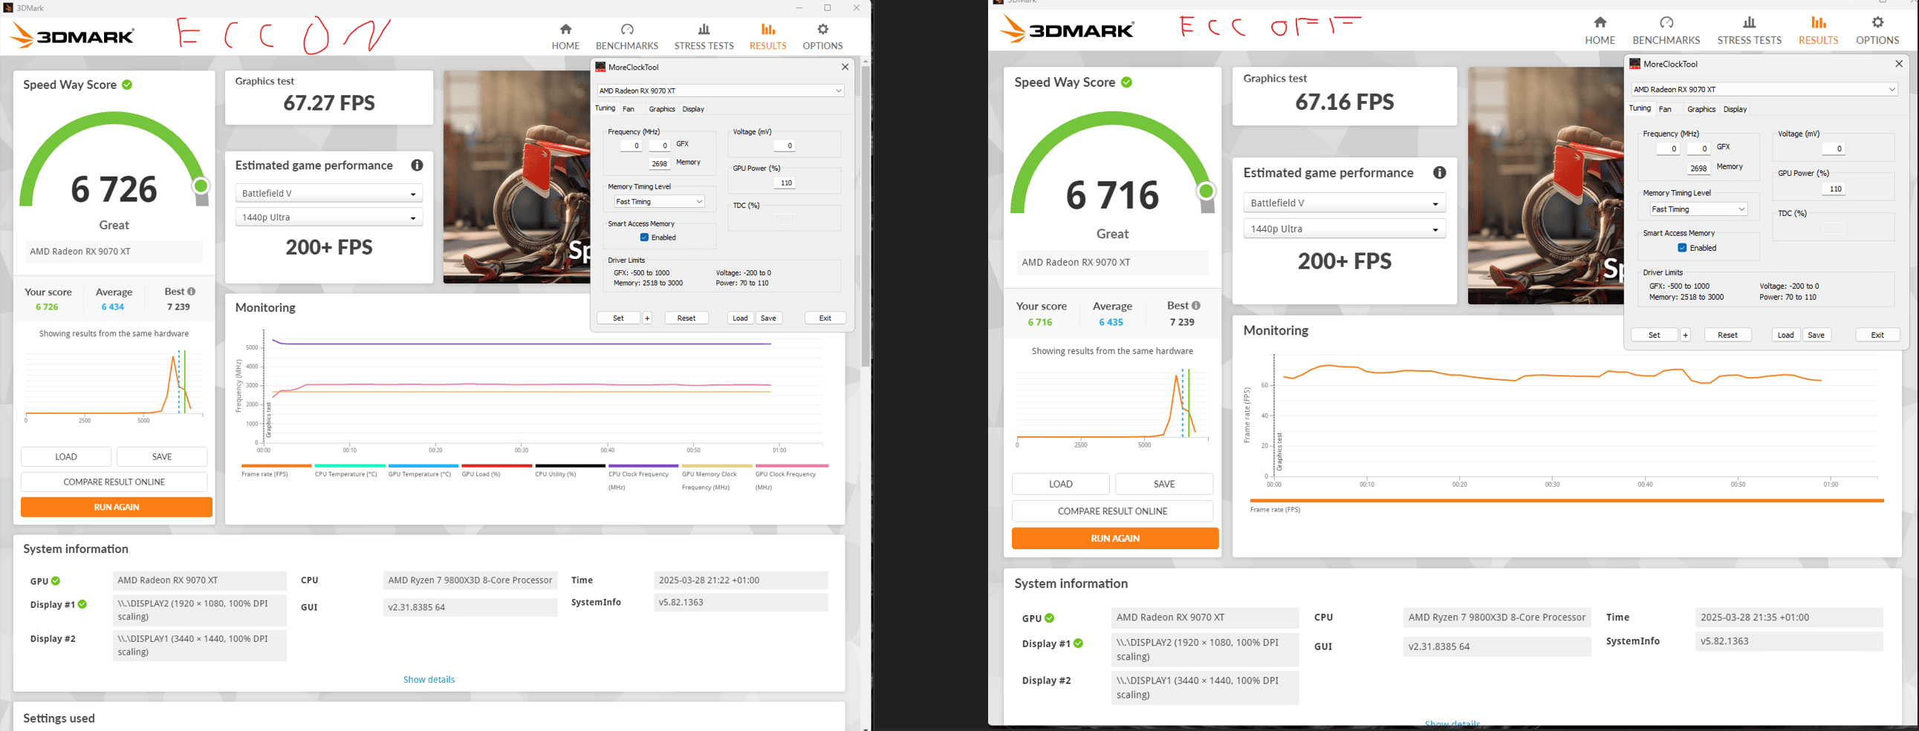Click the Exit button in left MoreClockTool
Viewport: 1919px width, 731px height.
825,318
